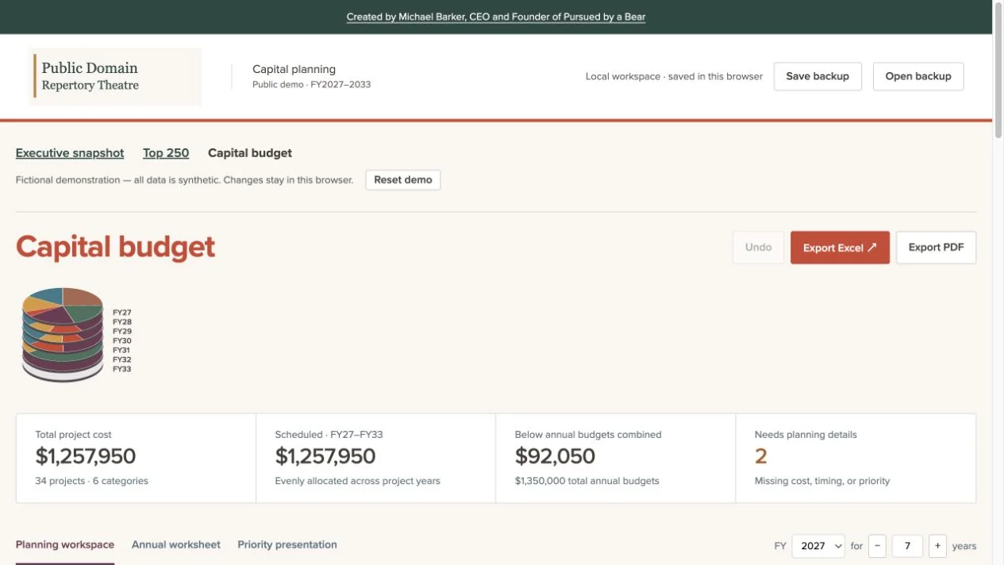
Task: Decrease the number of years with minus
Action: tap(877, 546)
